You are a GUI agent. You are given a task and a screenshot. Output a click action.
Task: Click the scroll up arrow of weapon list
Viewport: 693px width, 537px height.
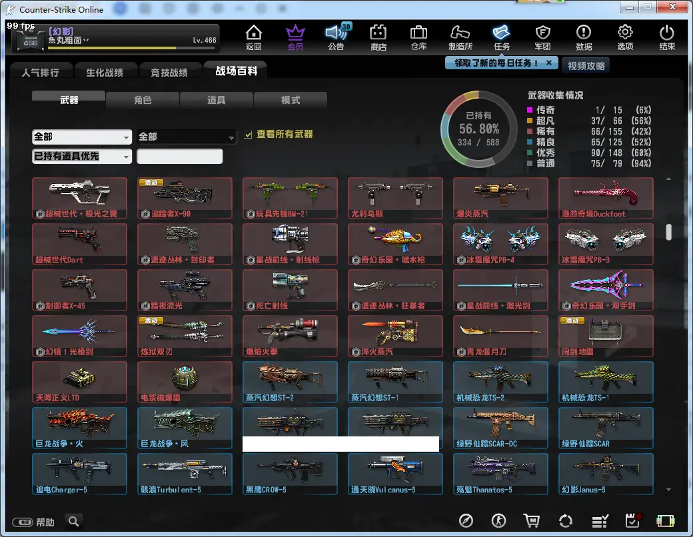[669, 179]
